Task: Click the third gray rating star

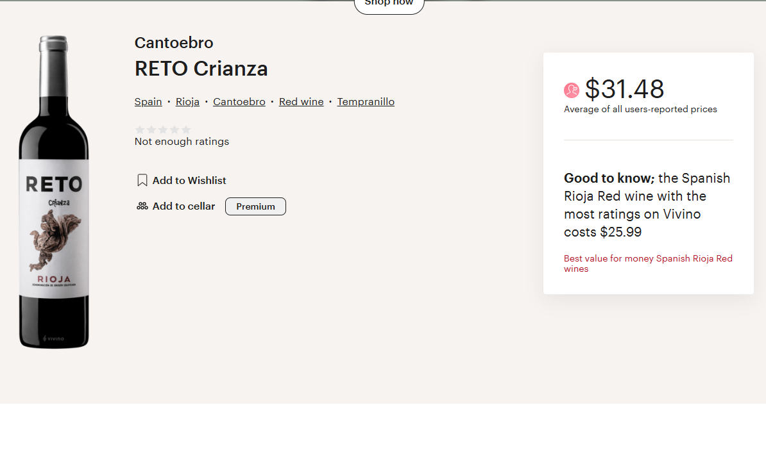Action: pos(163,129)
